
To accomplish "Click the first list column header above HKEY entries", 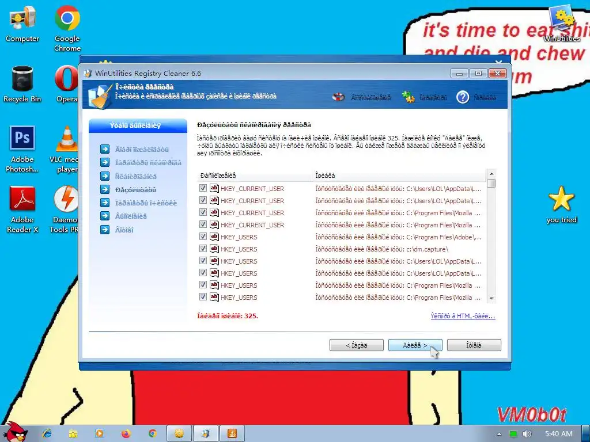I will [x=254, y=176].
